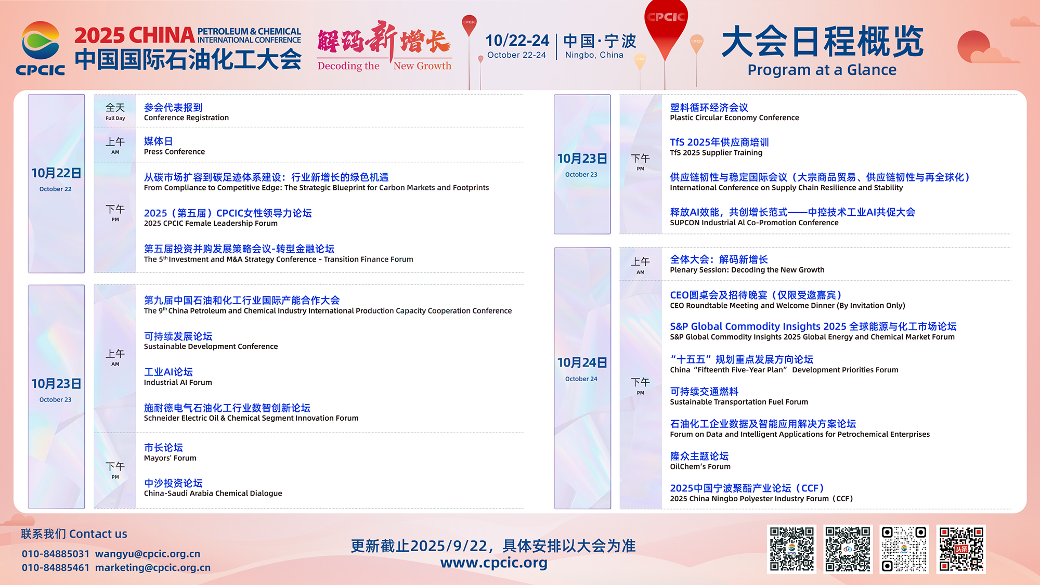Click the Program at a Glance heading

pyautogui.click(x=822, y=70)
